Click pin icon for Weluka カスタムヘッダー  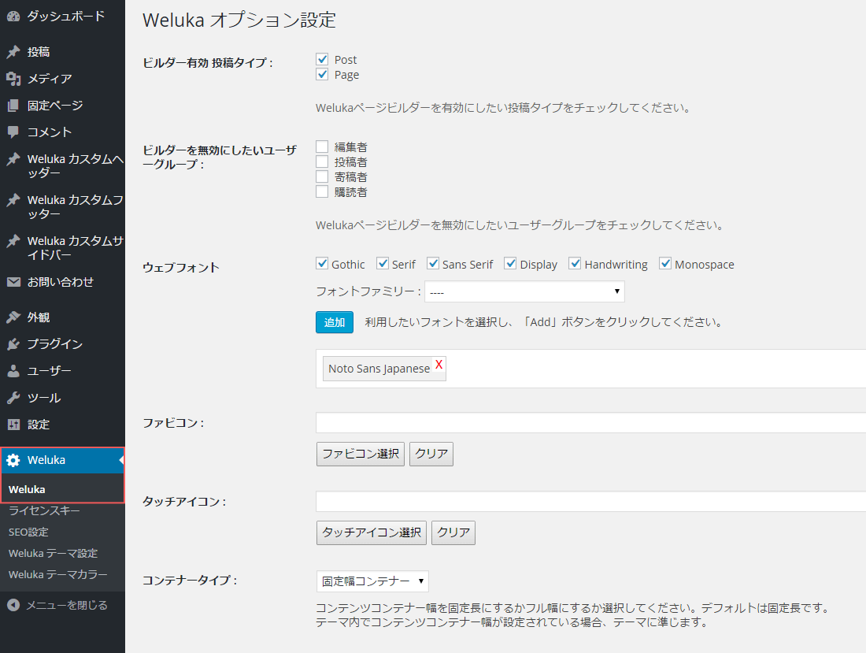click(13, 159)
